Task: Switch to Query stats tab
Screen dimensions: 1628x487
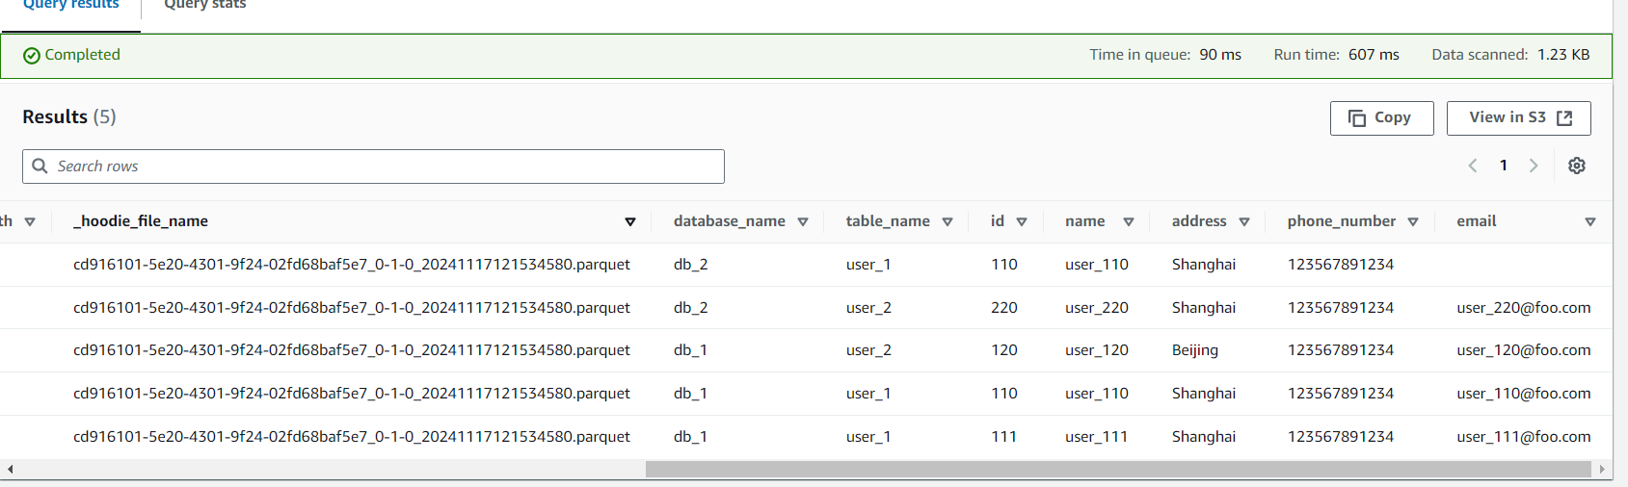Action: (x=205, y=6)
